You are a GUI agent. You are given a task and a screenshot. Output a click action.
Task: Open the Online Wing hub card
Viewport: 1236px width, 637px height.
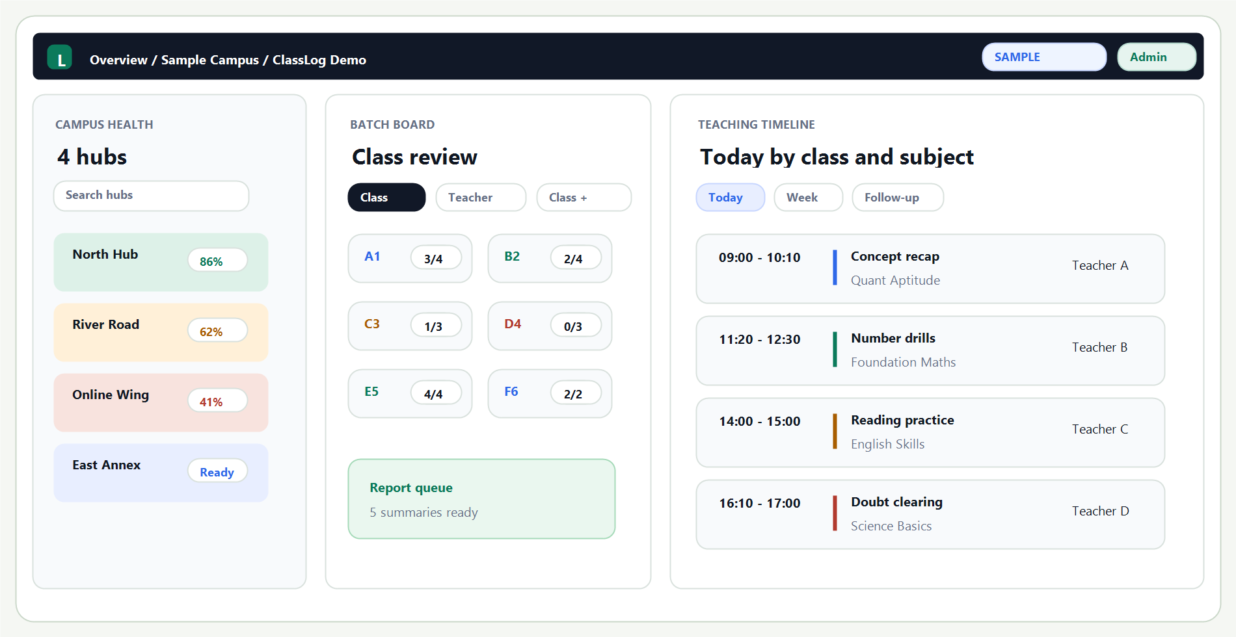pyautogui.click(x=161, y=402)
